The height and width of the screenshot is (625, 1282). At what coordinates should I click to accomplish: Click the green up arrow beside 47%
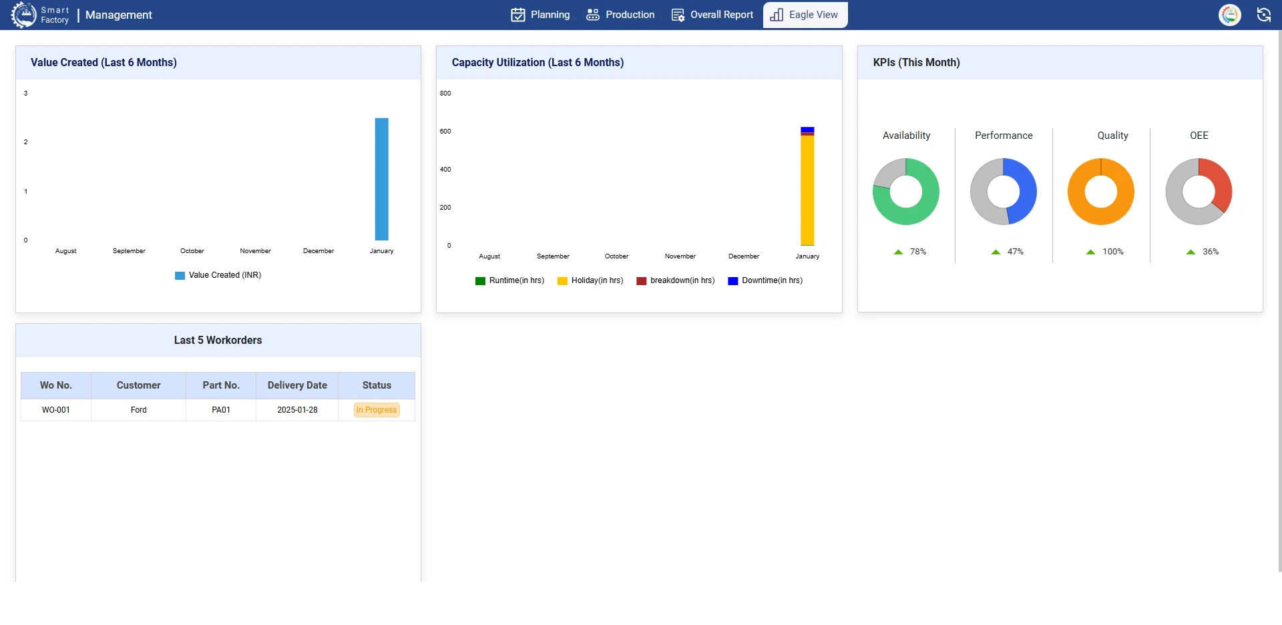(x=996, y=252)
